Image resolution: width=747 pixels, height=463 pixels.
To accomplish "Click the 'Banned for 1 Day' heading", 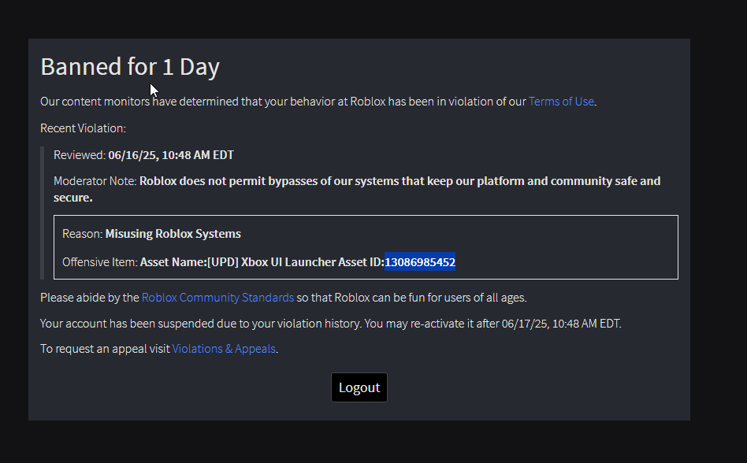I will pyautogui.click(x=130, y=67).
